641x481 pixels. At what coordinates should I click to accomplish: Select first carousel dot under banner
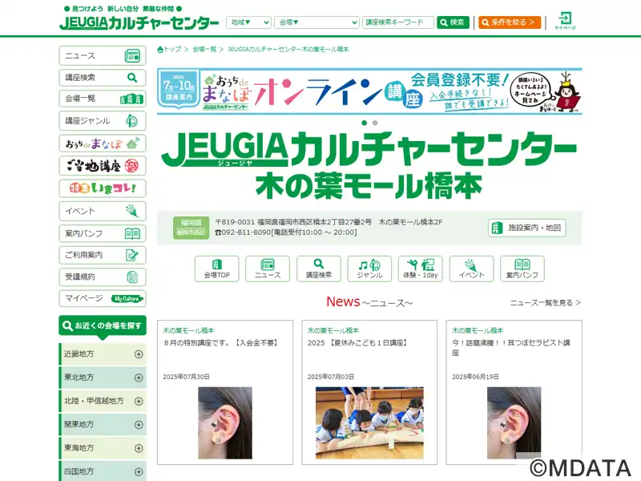[x=365, y=123]
